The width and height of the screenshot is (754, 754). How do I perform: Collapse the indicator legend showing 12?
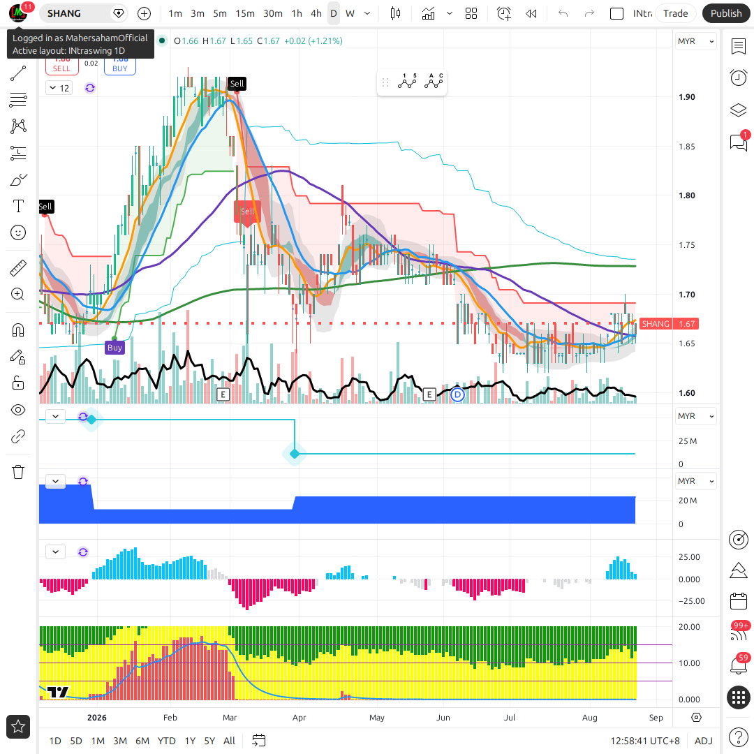tap(59, 88)
